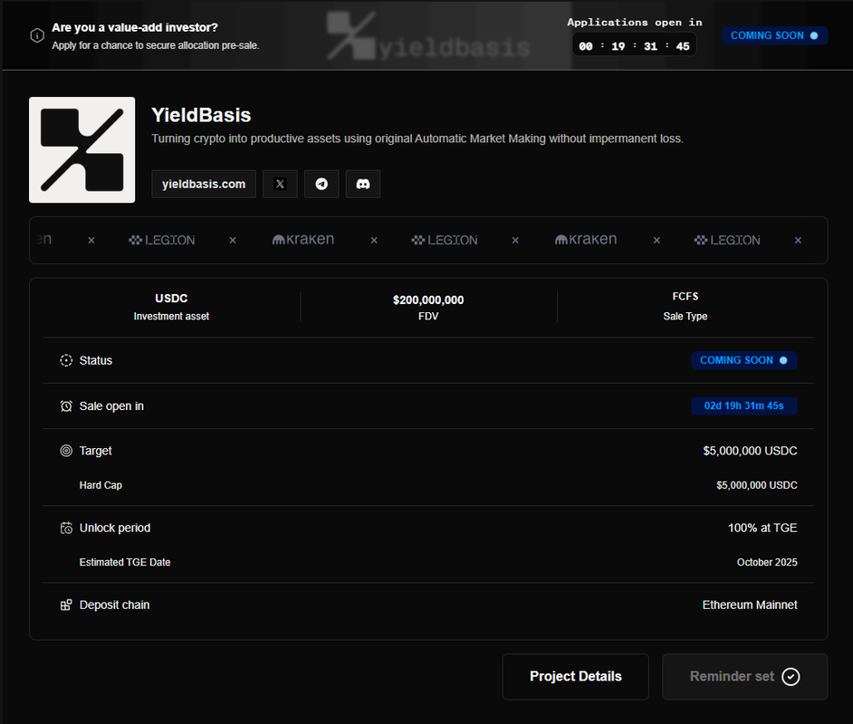Click the 'Hard Cap' label
Image resolution: width=853 pixels, height=724 pixels.
(101, 485)
